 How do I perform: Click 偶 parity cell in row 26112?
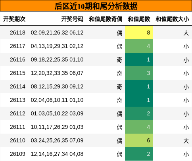(x=119, y=114)
